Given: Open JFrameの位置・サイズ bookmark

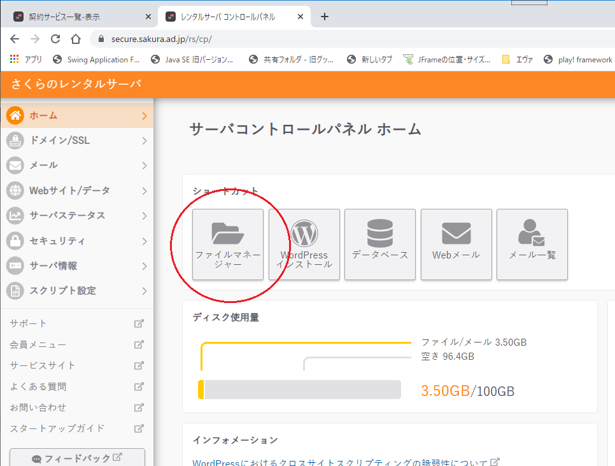Looking at the screenshot, I should [447, 59].
